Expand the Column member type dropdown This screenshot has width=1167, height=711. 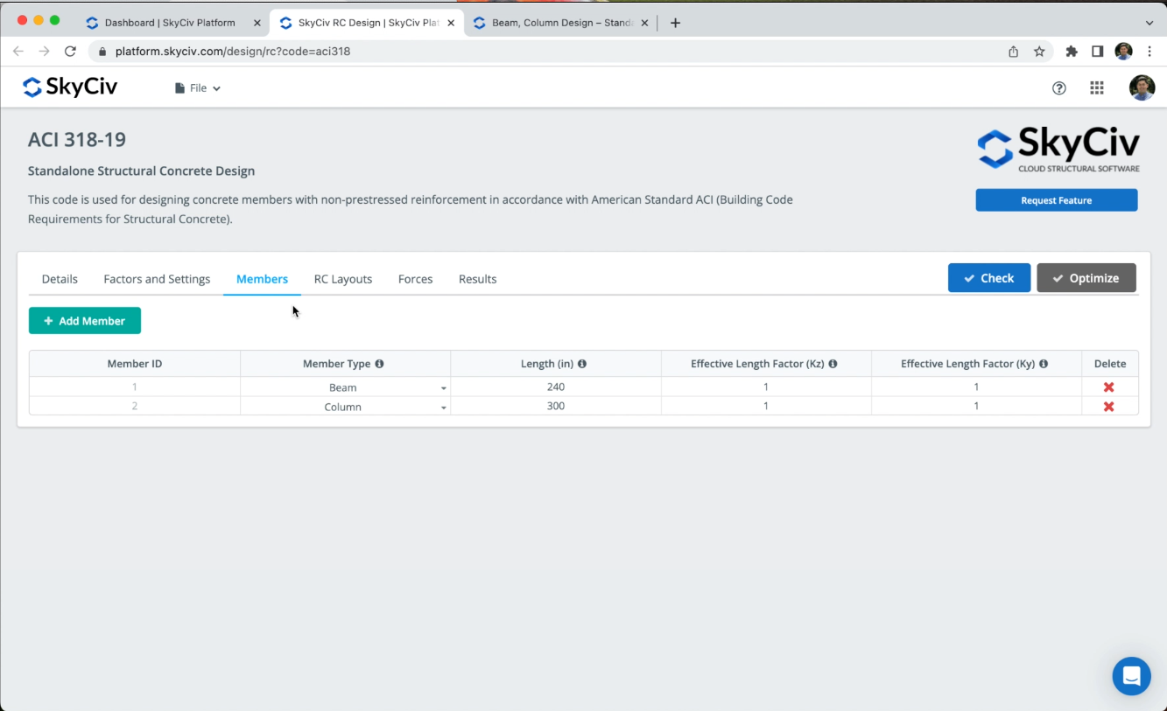[443, 408]
